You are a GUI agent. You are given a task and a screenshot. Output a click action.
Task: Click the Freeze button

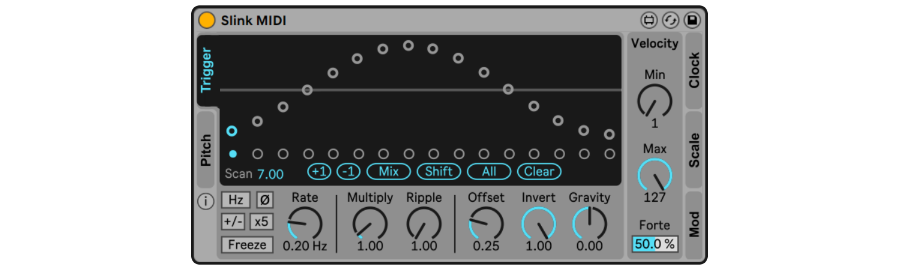pyautogui.click(x=247, y=244)
